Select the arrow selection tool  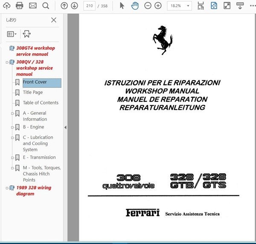point(122,6)
